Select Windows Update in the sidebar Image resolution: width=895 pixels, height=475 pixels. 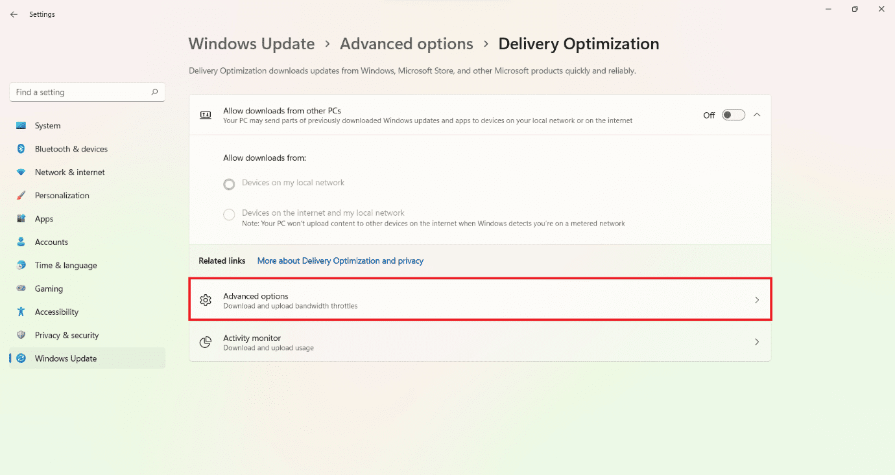tap(66, 358)
